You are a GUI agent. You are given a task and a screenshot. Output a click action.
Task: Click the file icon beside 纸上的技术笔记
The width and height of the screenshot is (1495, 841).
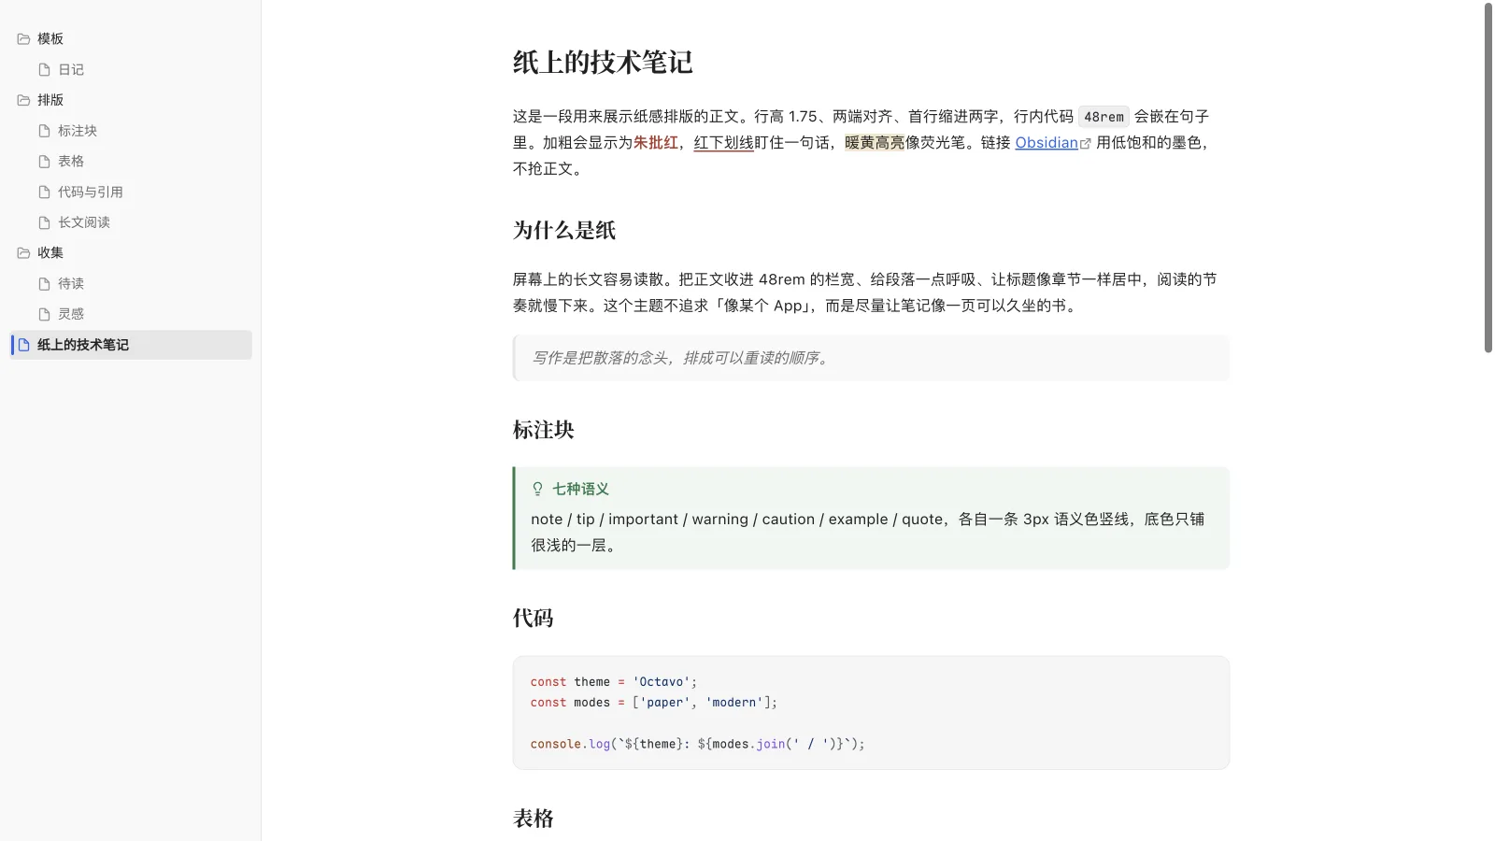pyautogui.click(x=24, y=345)
